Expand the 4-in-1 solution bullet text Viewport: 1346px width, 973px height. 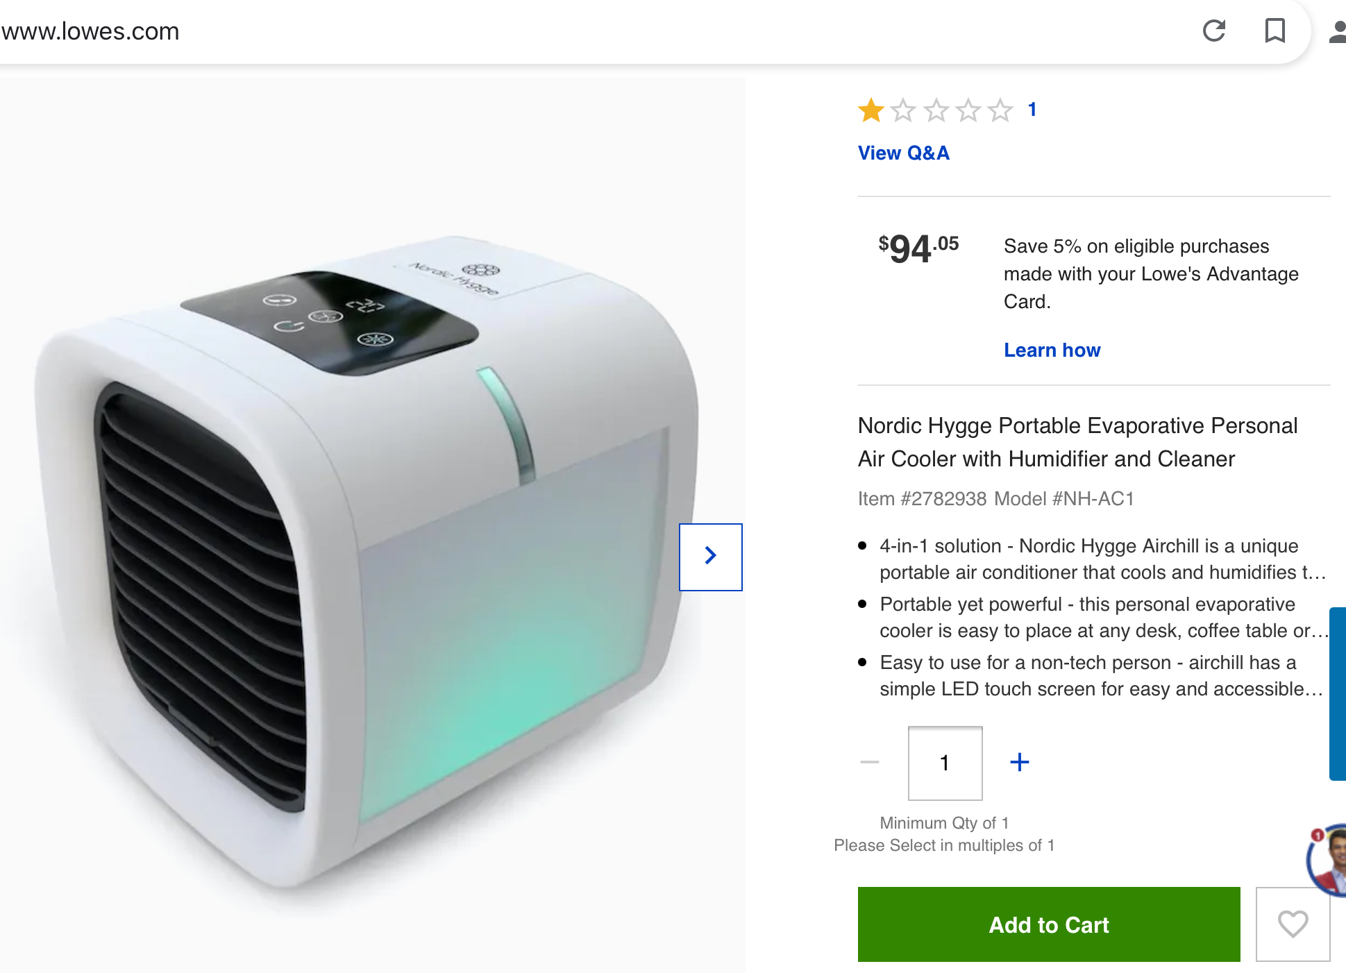point(1102,559)
